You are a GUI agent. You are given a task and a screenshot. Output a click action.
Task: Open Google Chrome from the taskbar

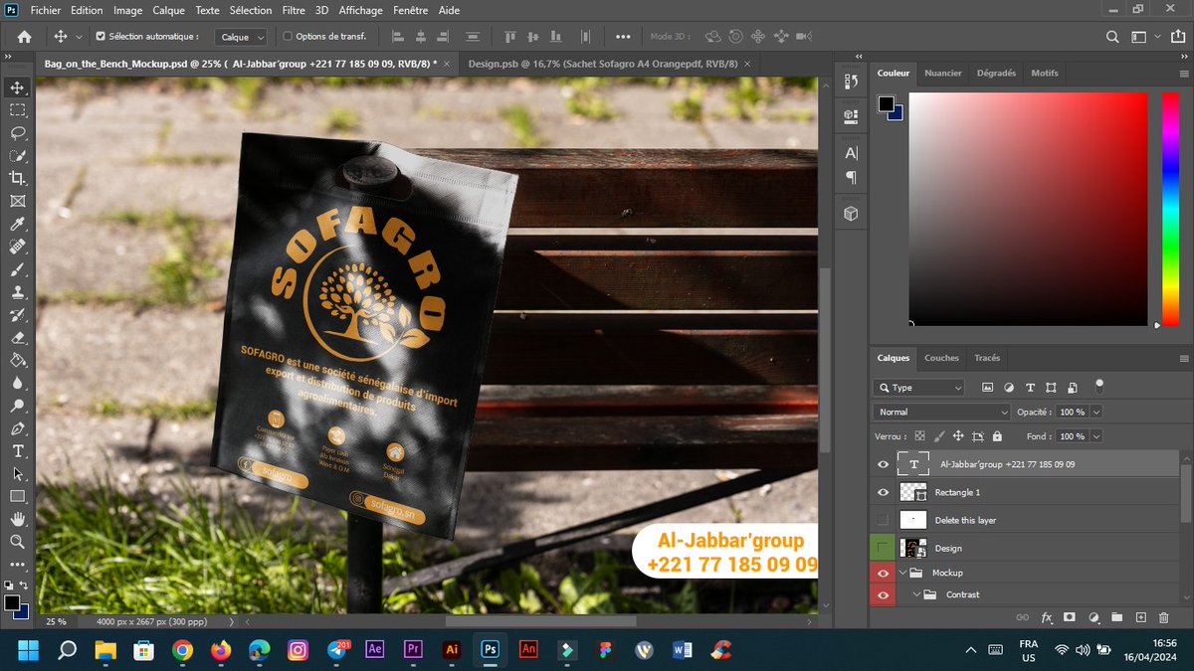[x=182, y=649]
